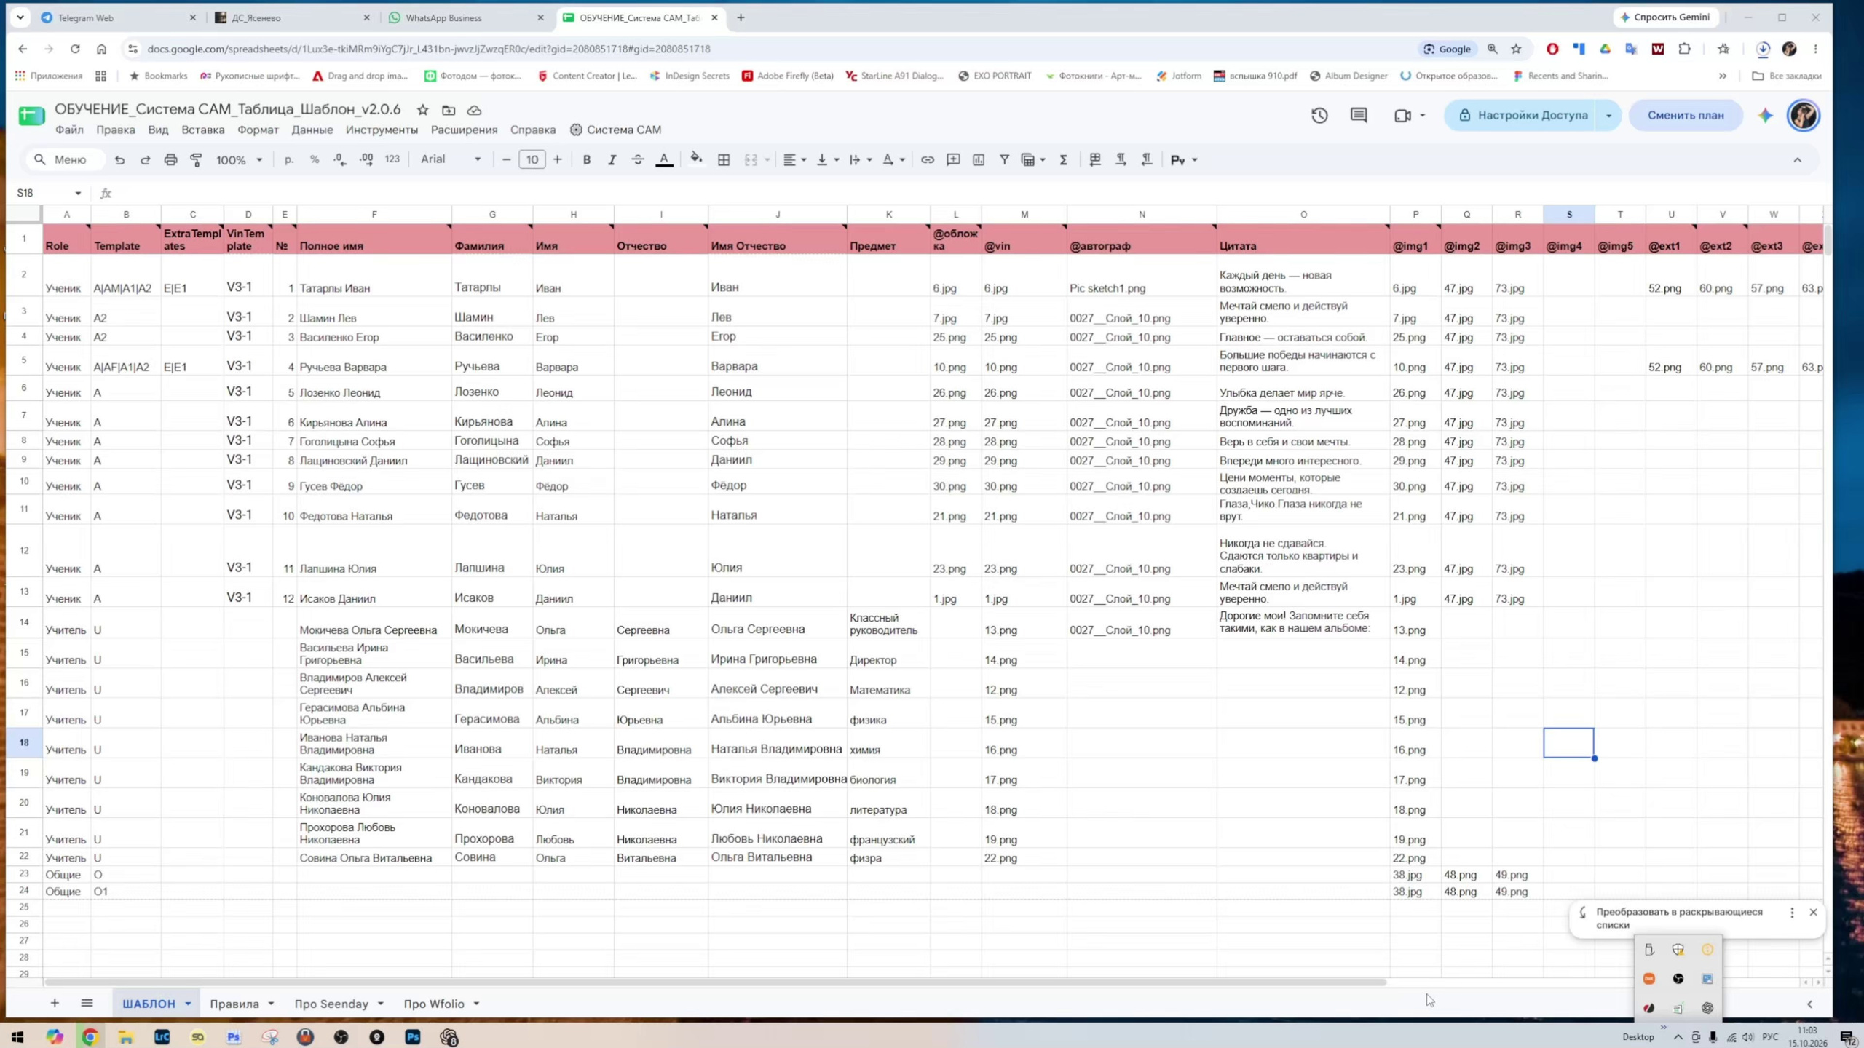Open the Система САМ menu
The image size is (1864, 1048).
(615, 130)
